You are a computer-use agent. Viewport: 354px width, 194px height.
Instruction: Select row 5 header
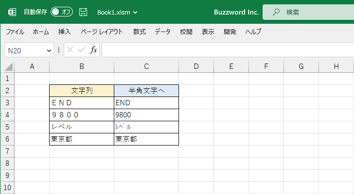click(7, 127)
